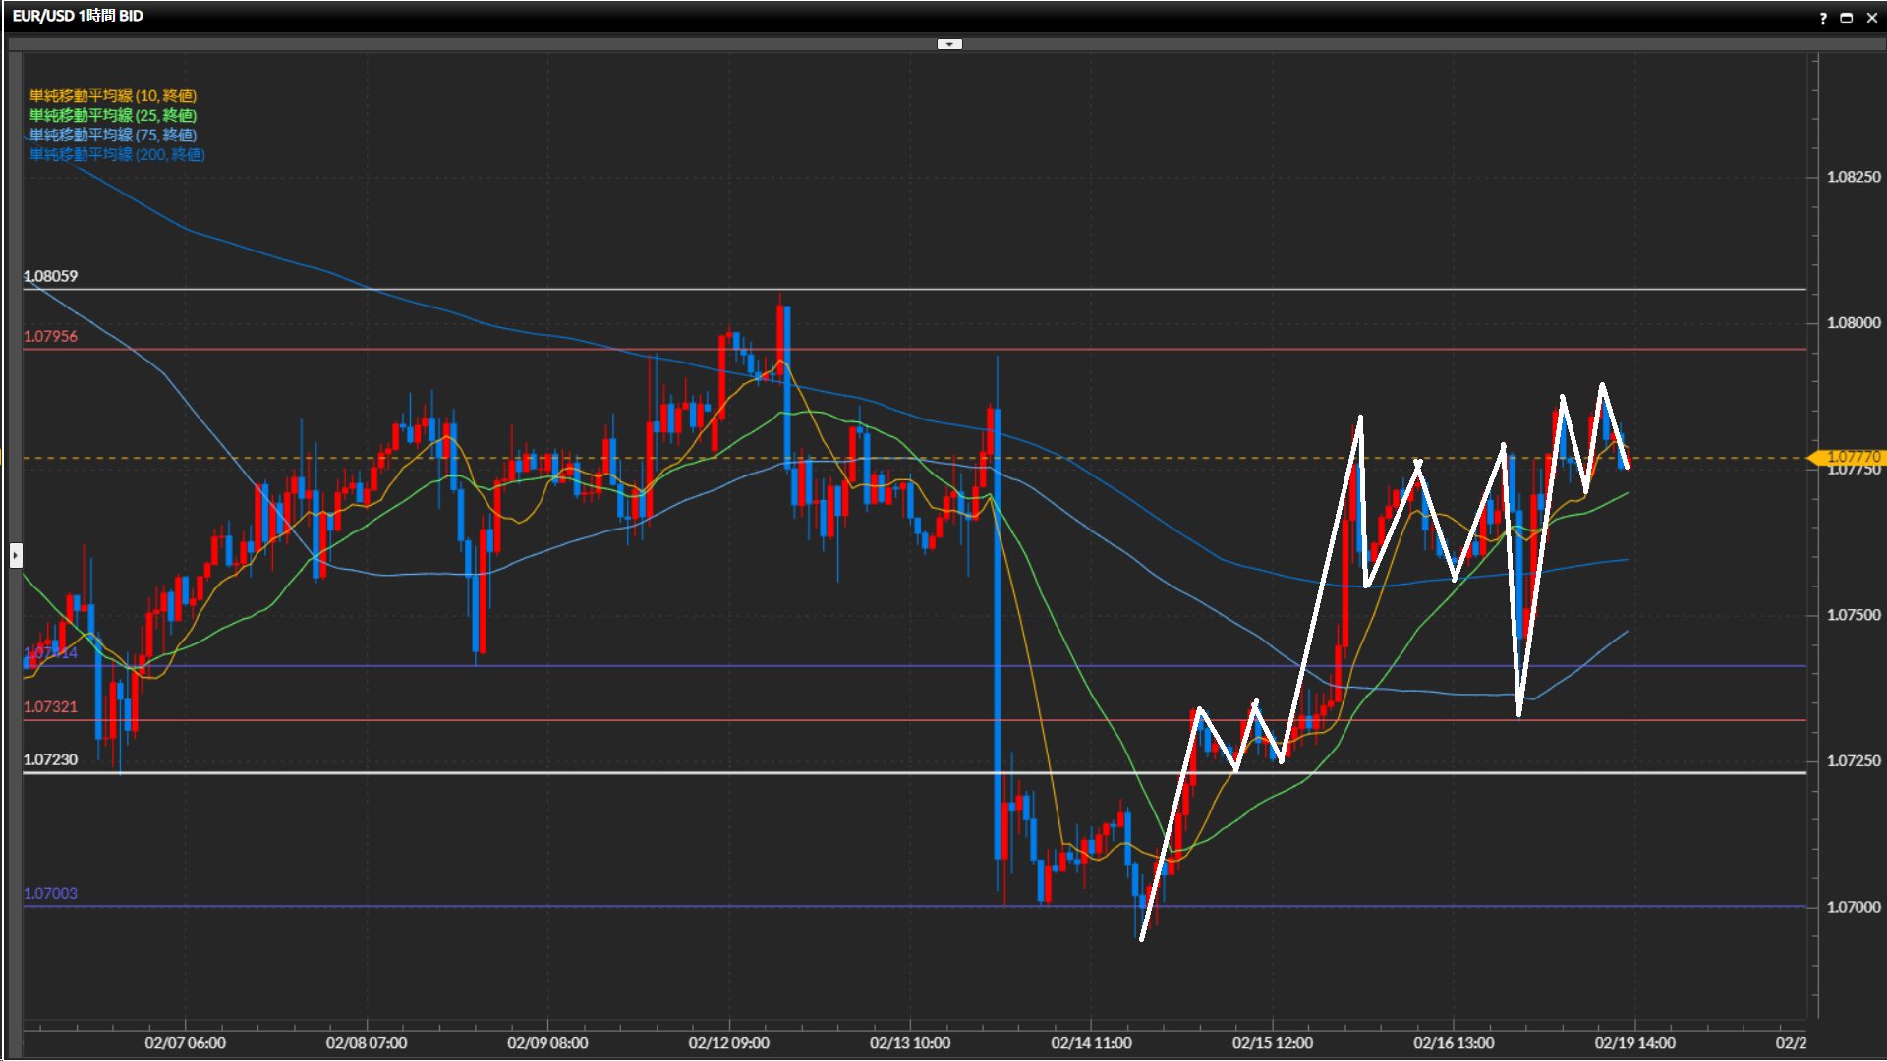This screenshot has height=1061, width=1887.
Task: Select the 10-period moving average legend
Action: [x=112, y=95]
